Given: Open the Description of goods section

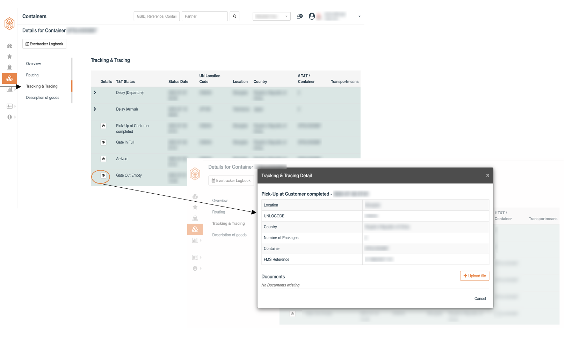Looking at the screenshot, I should [x=43, y=98].
